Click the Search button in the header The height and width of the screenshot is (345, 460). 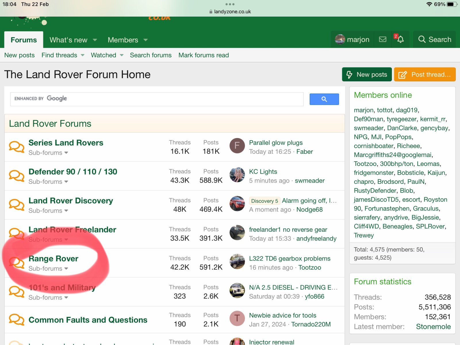[x=435, y=39]
